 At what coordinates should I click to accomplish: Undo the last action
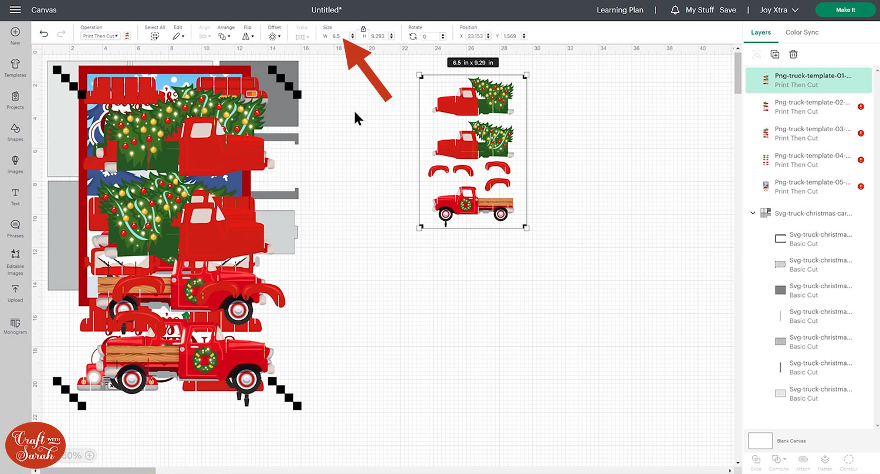pos(44,34)
